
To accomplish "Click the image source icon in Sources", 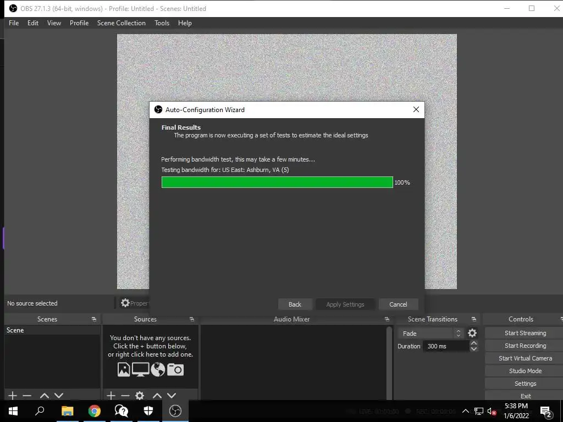I will pyautogui.click(x=124, y=369).
